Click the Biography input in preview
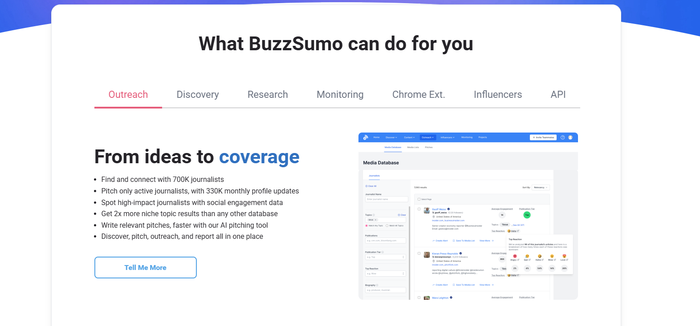The image size is (700, 326). click(386, 290)
